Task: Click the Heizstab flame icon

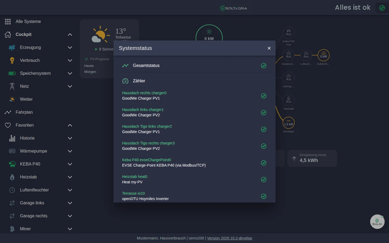Action: (x=12, y=177)
